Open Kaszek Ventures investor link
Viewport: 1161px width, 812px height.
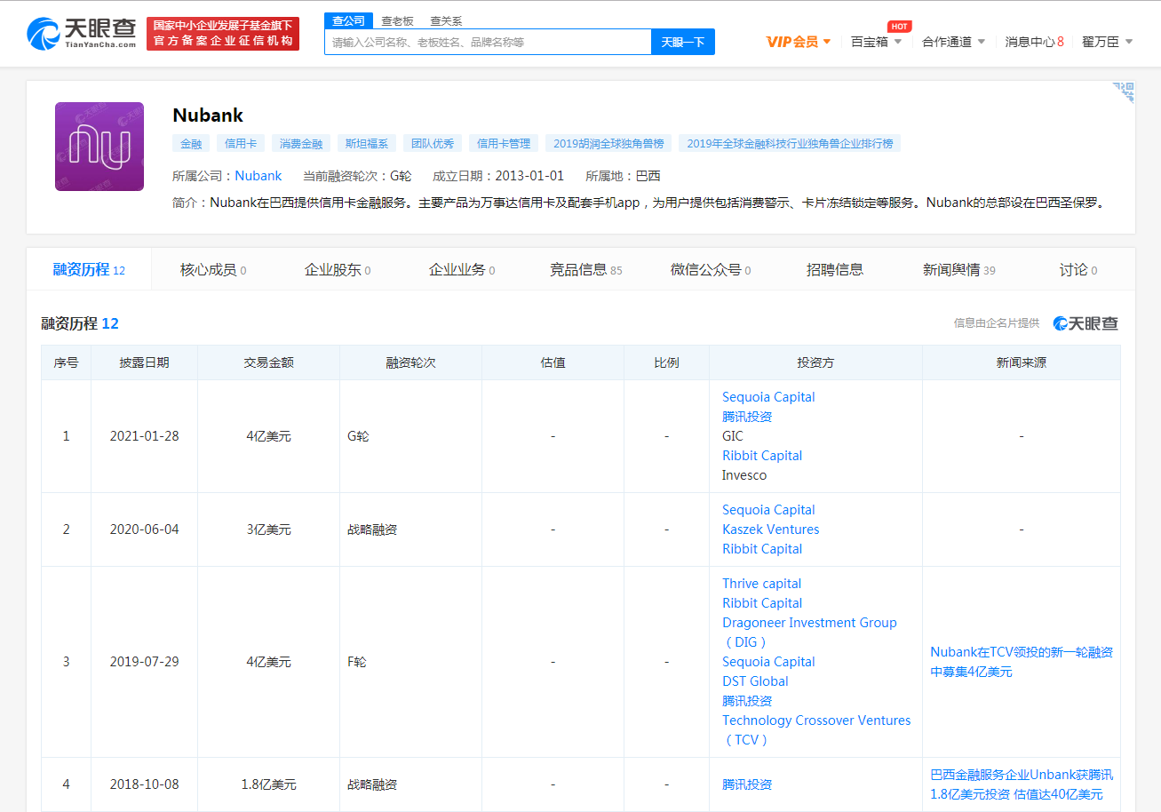click(771, 529)
